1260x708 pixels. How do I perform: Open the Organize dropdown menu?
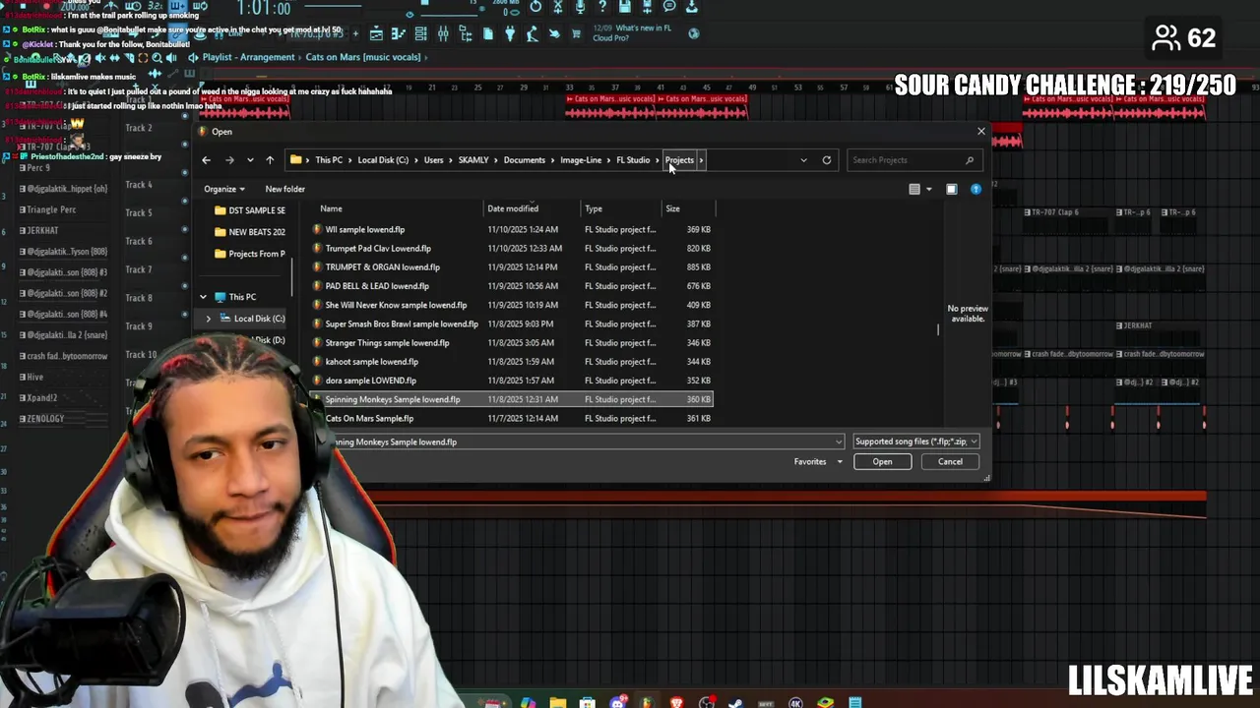[x=223, y=189]
